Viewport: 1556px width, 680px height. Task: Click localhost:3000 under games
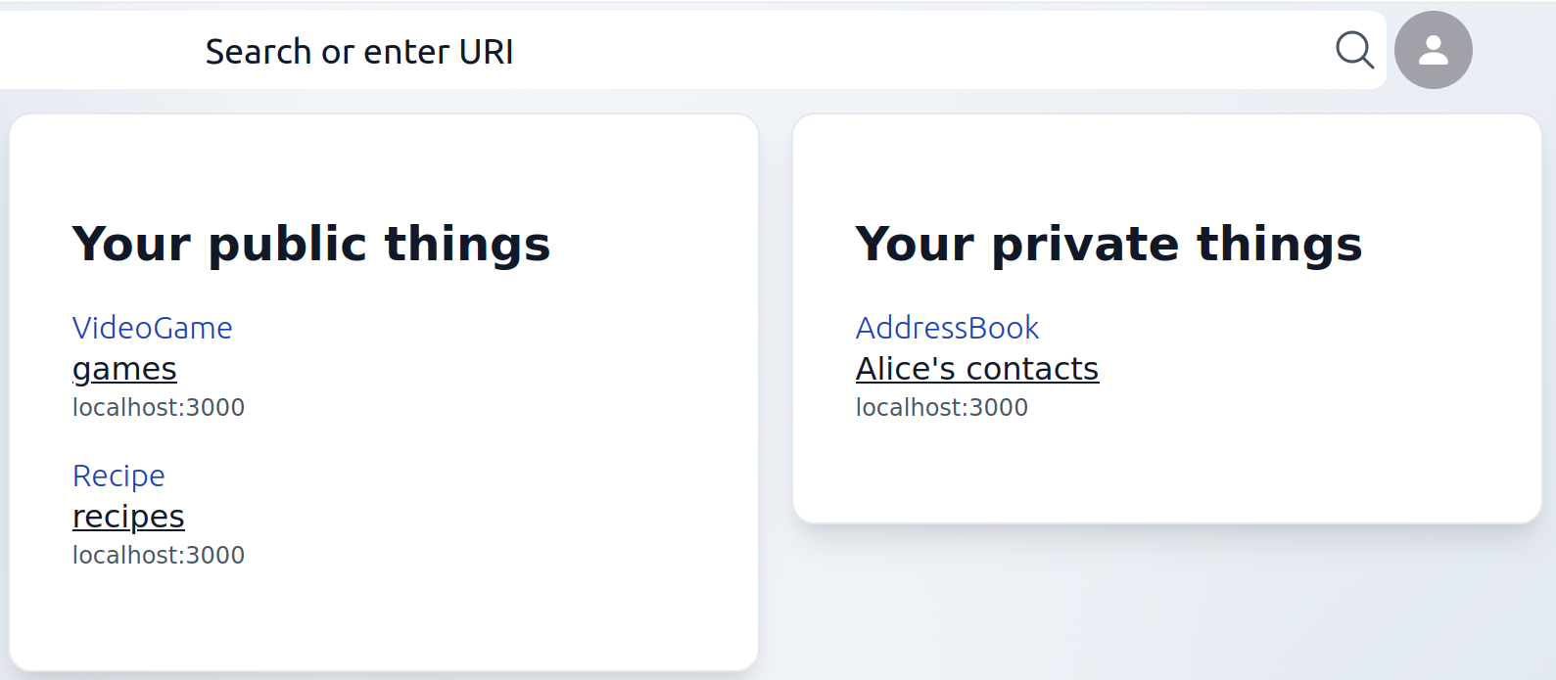click(x=158, y=407)
